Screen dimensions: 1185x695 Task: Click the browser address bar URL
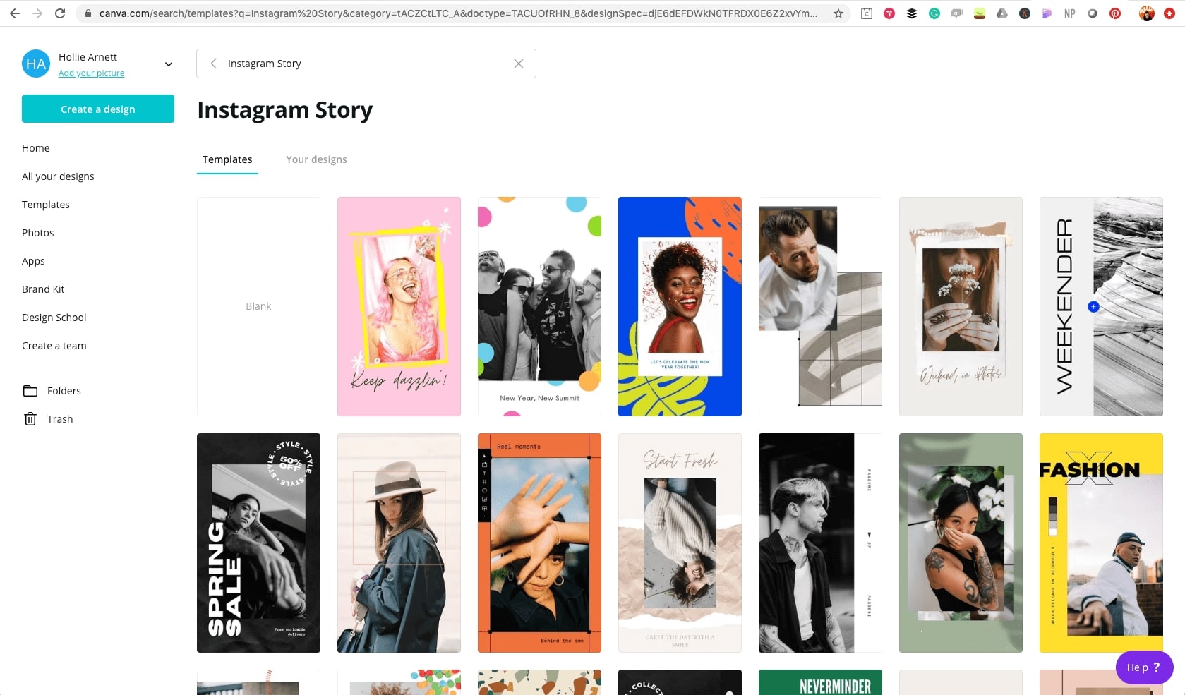(x=458, y=13)
